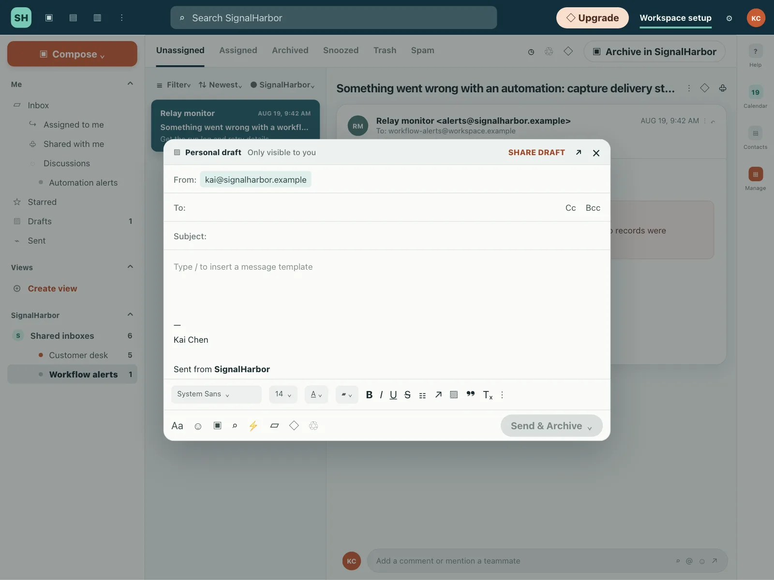Toggle underline formatting
774x580 pixels.
(x=393, y=395)
